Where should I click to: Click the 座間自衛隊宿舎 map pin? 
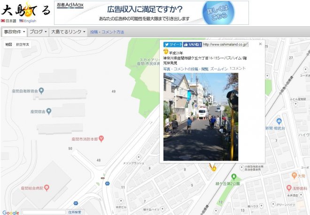(x=41, y=90)
